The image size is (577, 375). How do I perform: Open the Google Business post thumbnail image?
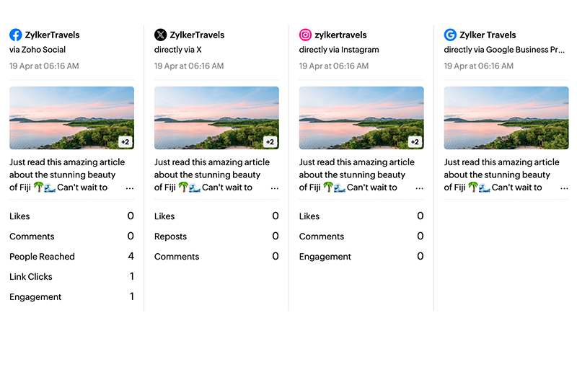point(506,118)
